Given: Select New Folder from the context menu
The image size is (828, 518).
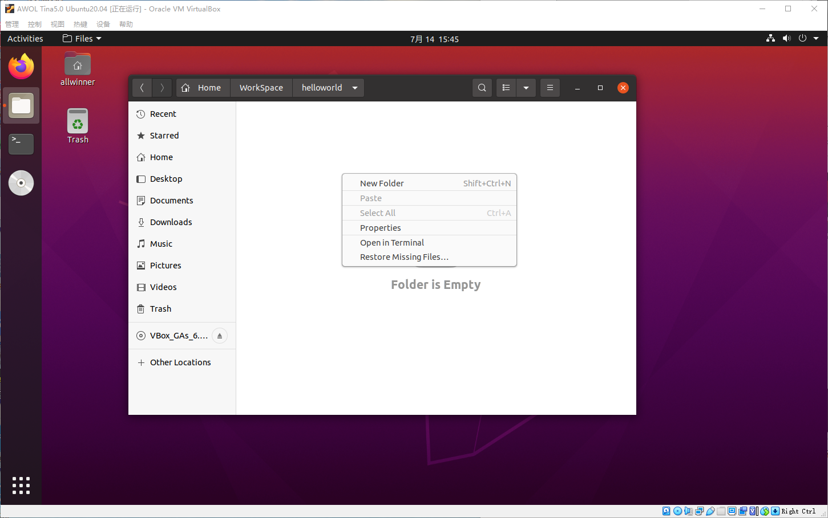Looking at the screenshot, I should (x=382, y=183).
